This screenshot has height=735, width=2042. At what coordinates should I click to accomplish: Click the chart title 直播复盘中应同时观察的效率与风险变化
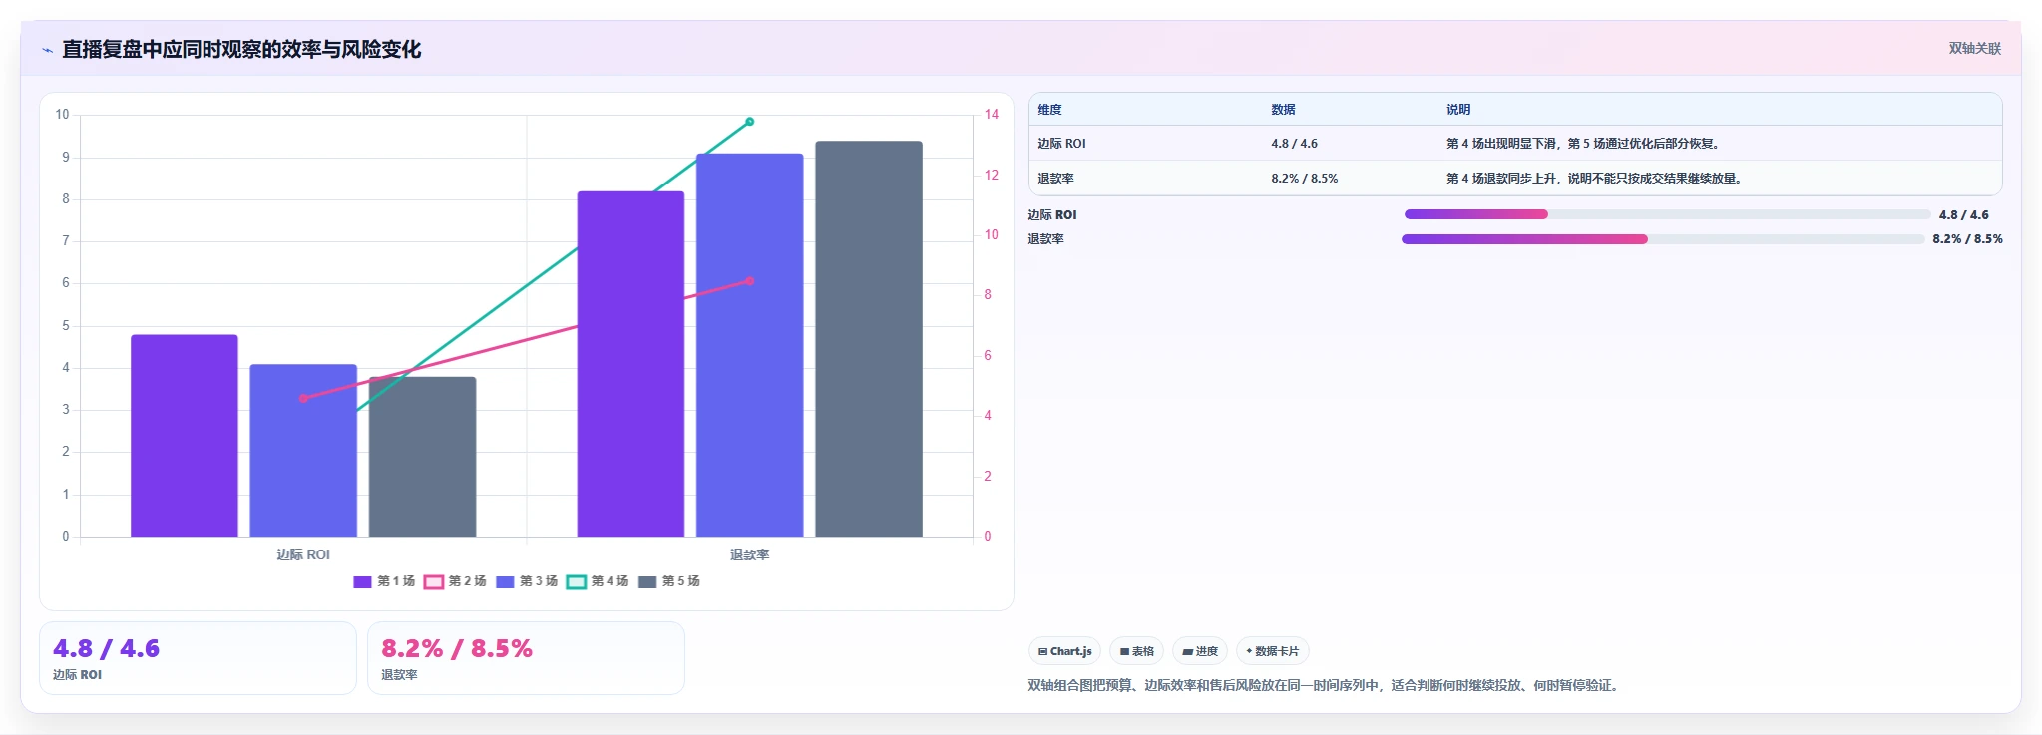click(x=241, y=49)
